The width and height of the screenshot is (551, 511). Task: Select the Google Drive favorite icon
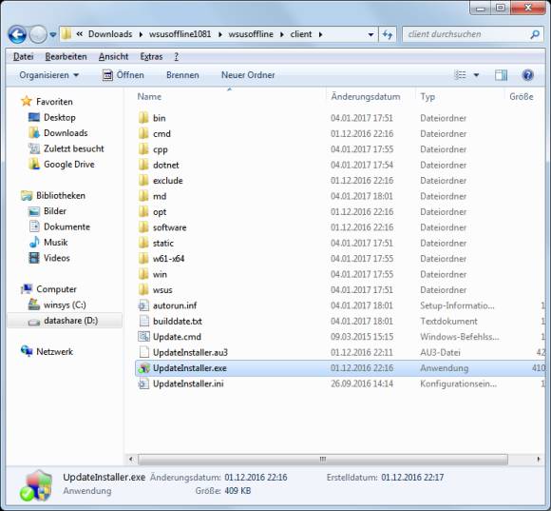[34, 165]
